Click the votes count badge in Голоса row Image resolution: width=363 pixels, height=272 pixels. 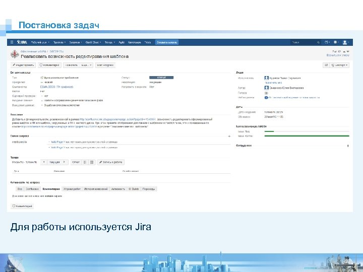click(266, 93)
